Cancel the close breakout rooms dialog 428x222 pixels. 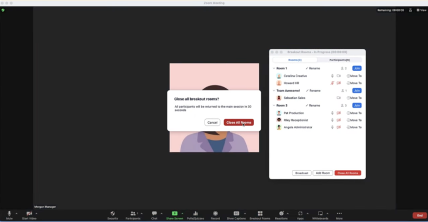coord(212,122)
